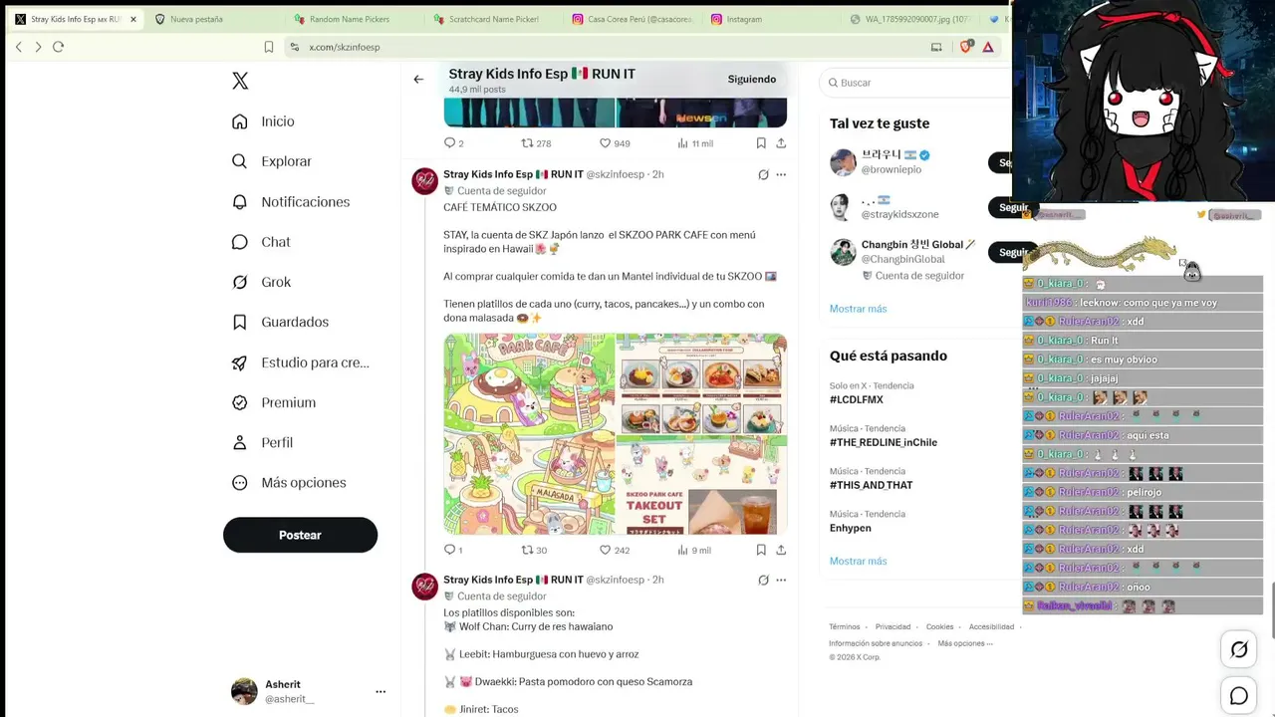Screen dimensions: 1275x717
Task: Open Chat in the sidebar
Action: click(261, 242)
